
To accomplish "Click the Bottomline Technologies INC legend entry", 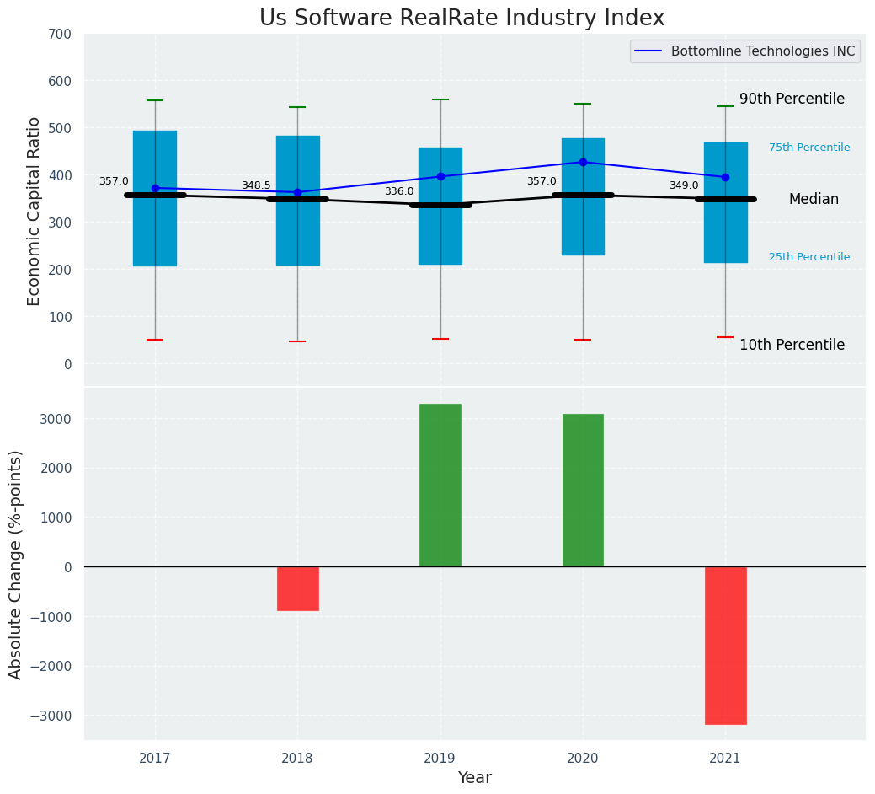I will tap(762, 51).
